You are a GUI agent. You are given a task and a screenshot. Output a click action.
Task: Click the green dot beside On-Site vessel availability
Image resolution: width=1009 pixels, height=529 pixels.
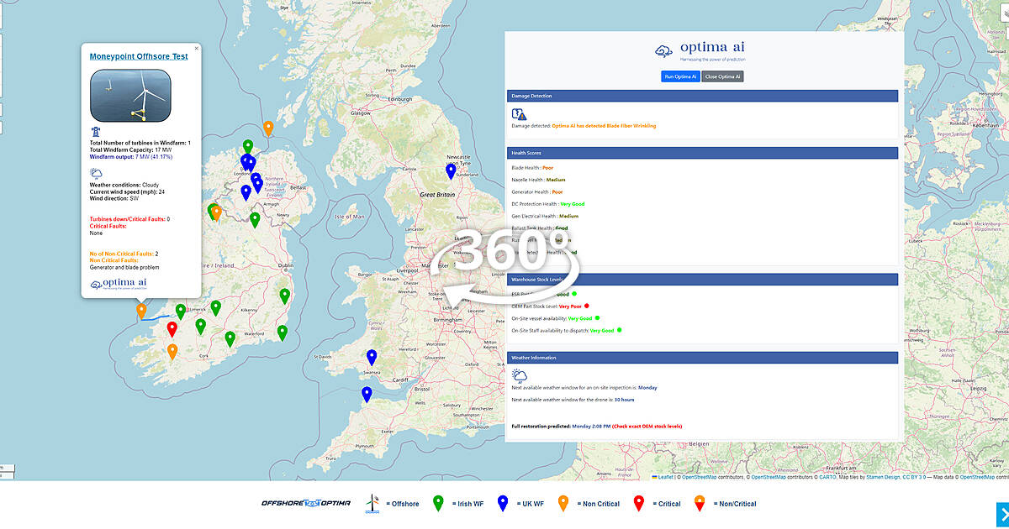click(597, 318)
